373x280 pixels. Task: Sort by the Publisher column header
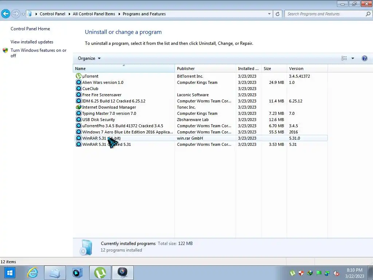(205, 68)
